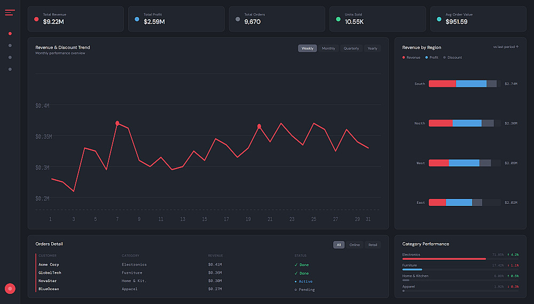Sort by the CUSTOMER column header

tap(48, 255)
